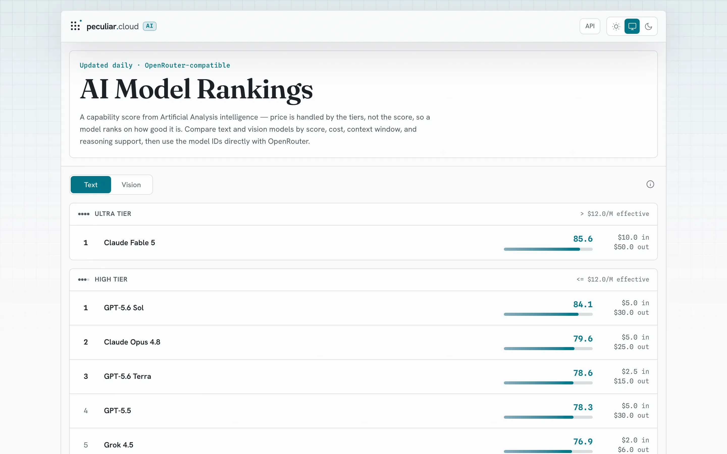Click GPT-5.6 Terra score progress bar

click(548, 383)
